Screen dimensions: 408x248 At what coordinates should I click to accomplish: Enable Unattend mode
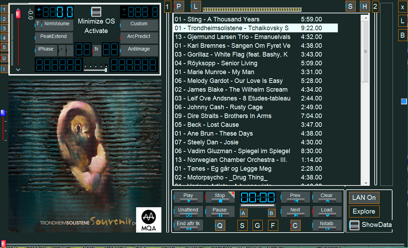coord(188,211)
